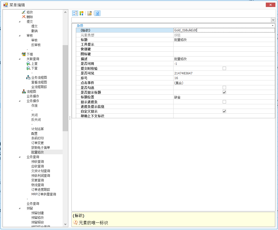Select the 预收查询 tree item

tap(38, 162)
